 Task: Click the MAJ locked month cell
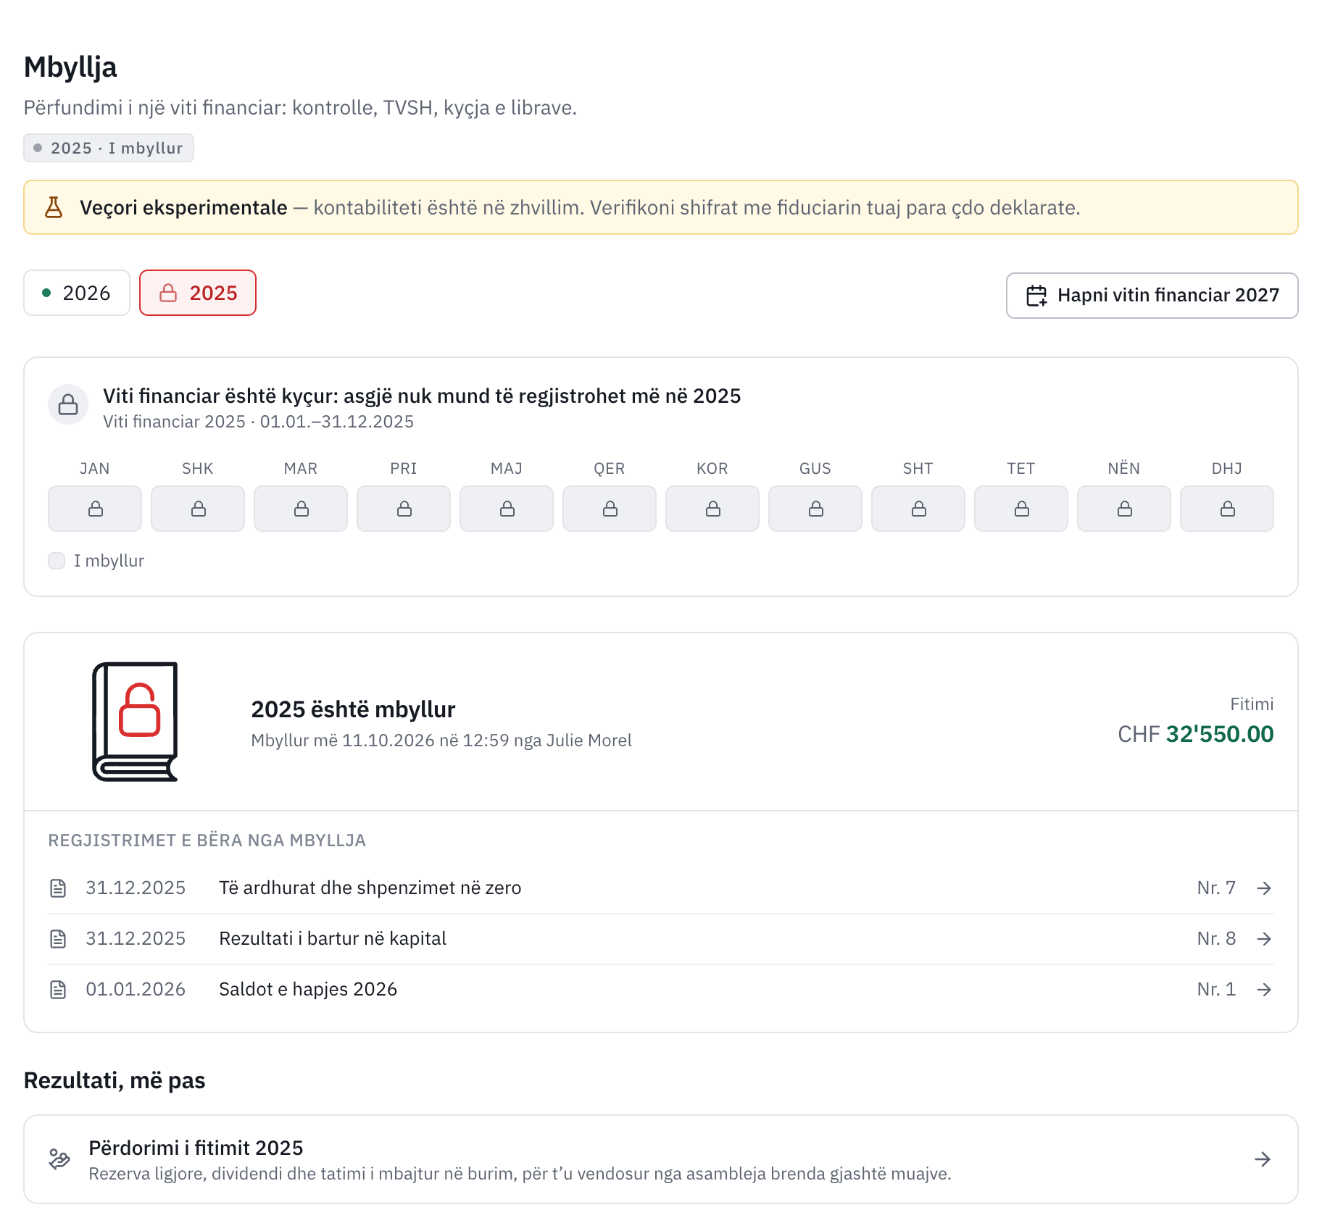pos(507,509)
